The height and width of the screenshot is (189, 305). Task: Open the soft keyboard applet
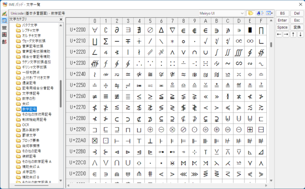pyautogui.click(x=4, y=28)
